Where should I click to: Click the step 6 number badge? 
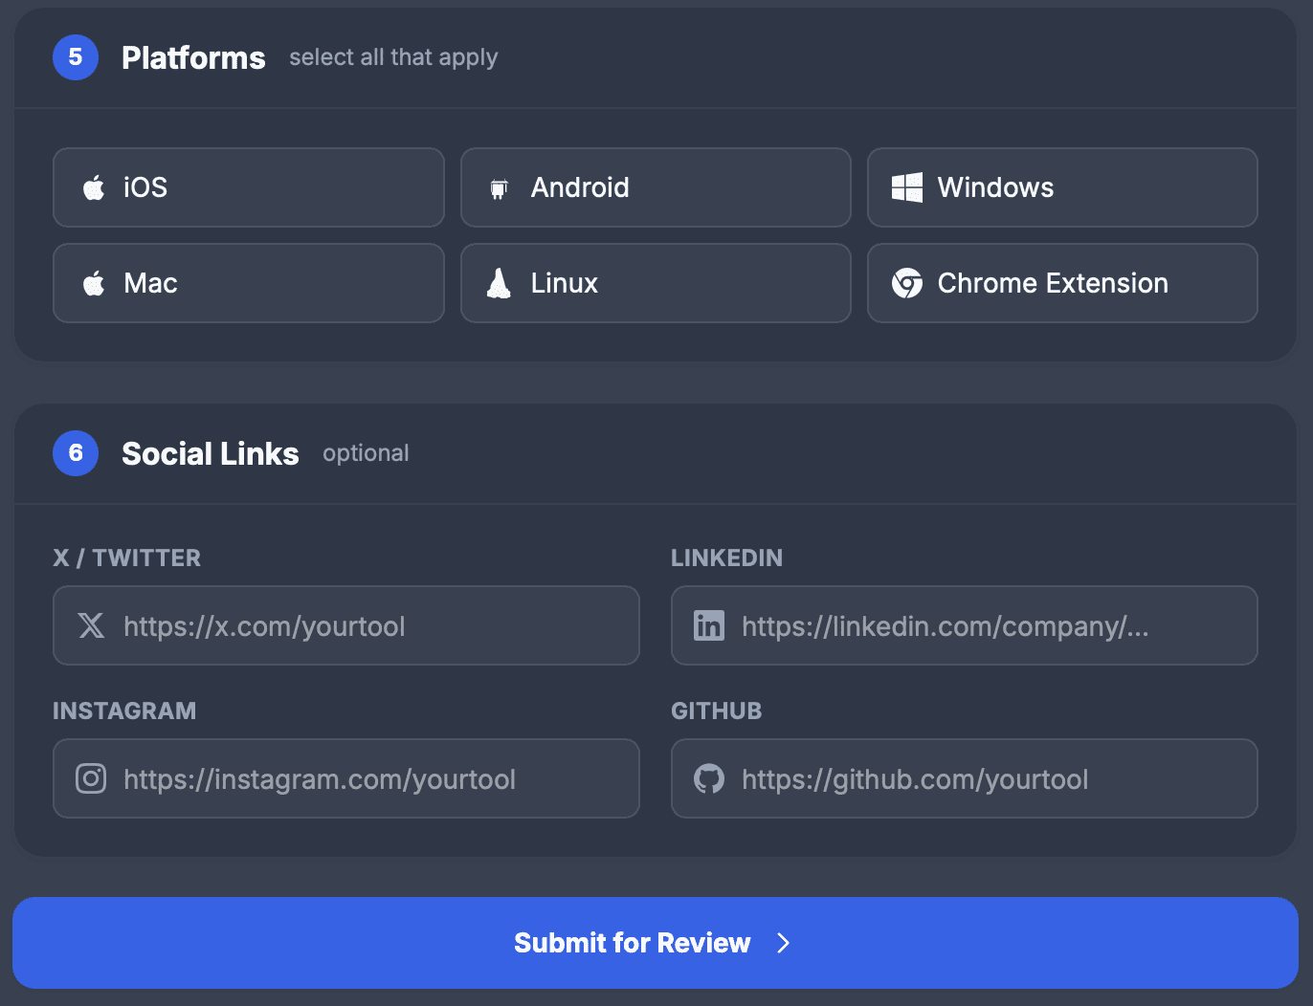[76, 453]
